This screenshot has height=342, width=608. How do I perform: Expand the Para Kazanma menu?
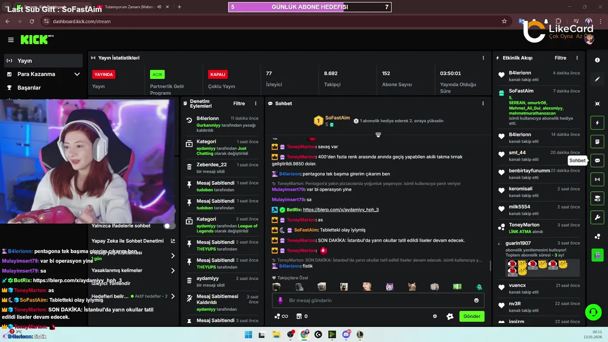77,74
